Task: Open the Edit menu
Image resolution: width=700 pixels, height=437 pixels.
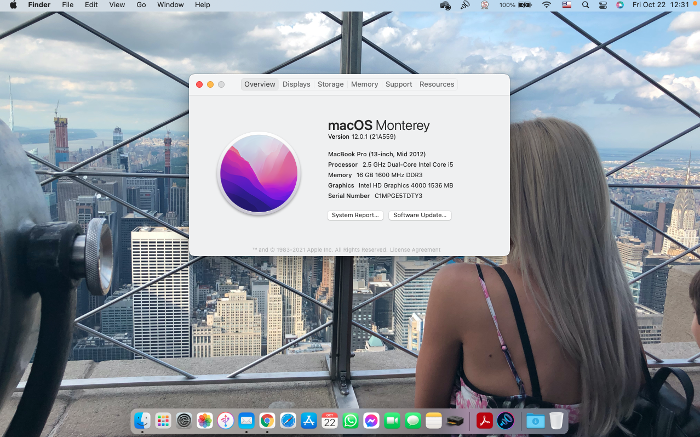Action: pyautogui.click(x=91, y=5)
